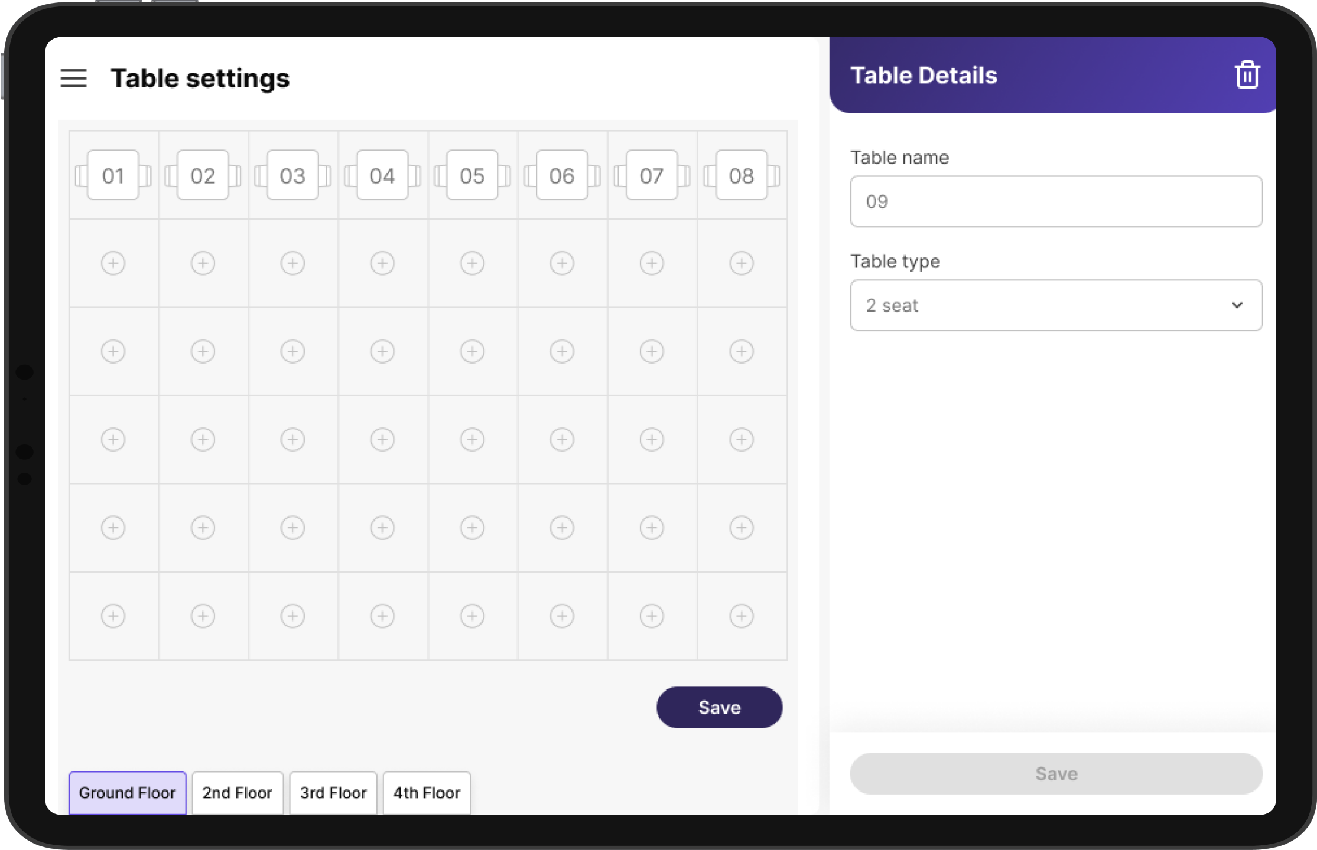The width and height of the screenshot is (1317, 850).
Task: Add a table in the empty cell below table 08
Action: pyautogui.click(x=741, y=263)
